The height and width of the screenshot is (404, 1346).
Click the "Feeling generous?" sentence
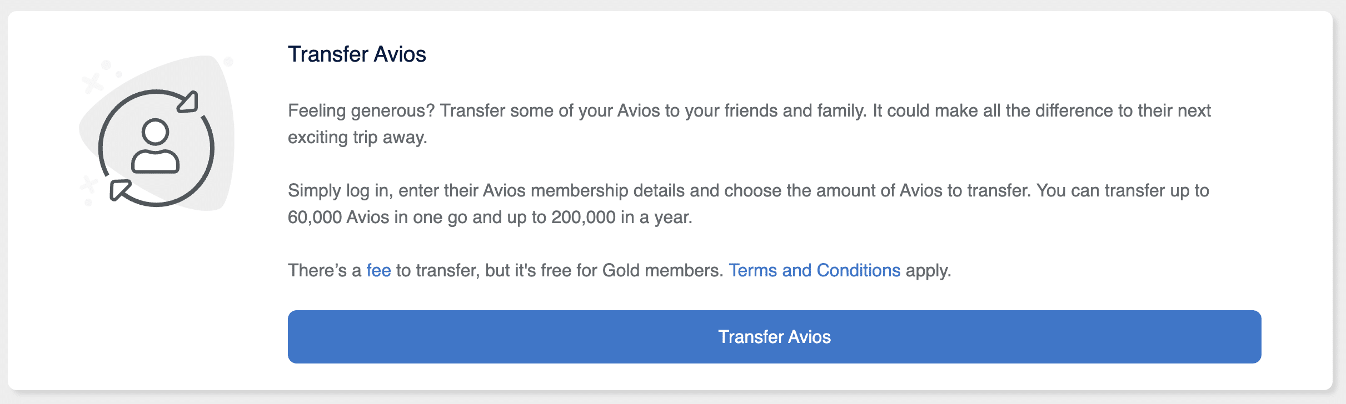(x=361, y=110)
